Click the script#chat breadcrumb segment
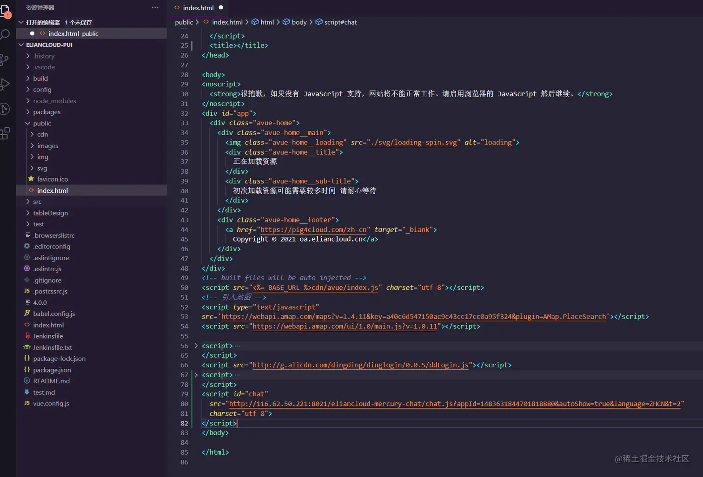703x477 pixels. coord(340,22)
